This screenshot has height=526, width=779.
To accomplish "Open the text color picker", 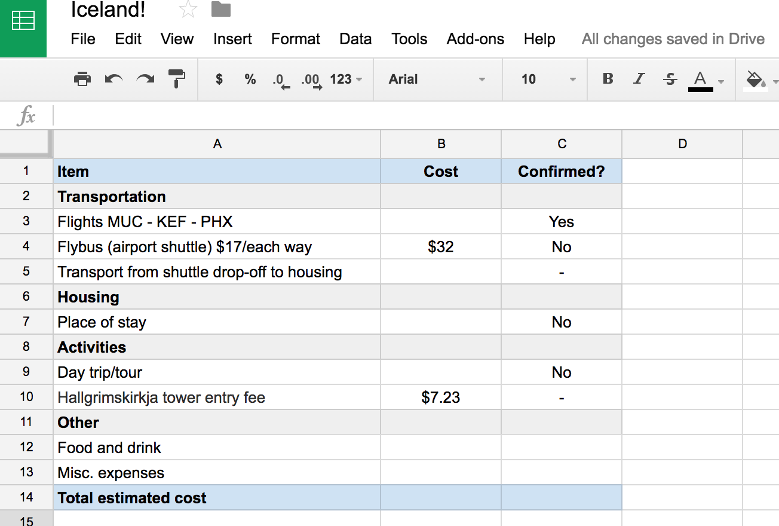I will [x=701, y=78].
